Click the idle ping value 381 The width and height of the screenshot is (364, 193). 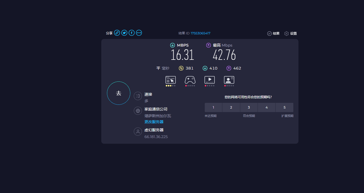190,68
